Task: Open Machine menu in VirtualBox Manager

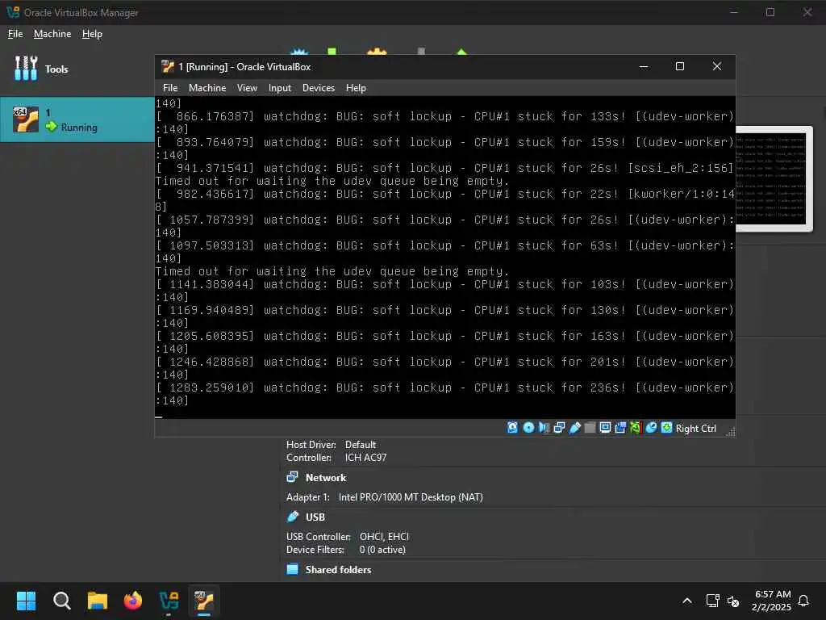Action: (x=52, y=34)
